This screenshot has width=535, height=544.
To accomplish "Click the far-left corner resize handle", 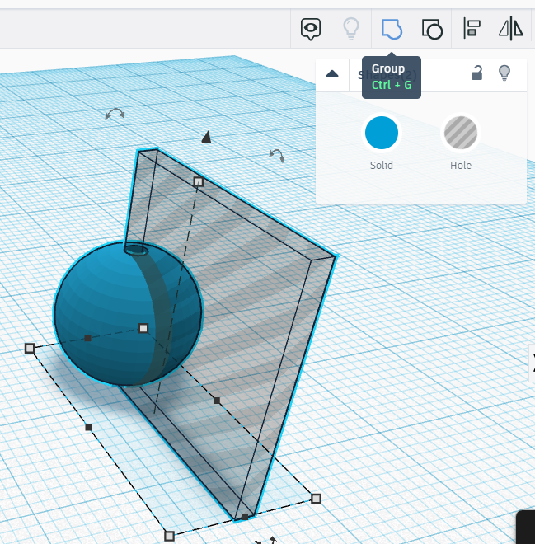I will click(30, 348).
